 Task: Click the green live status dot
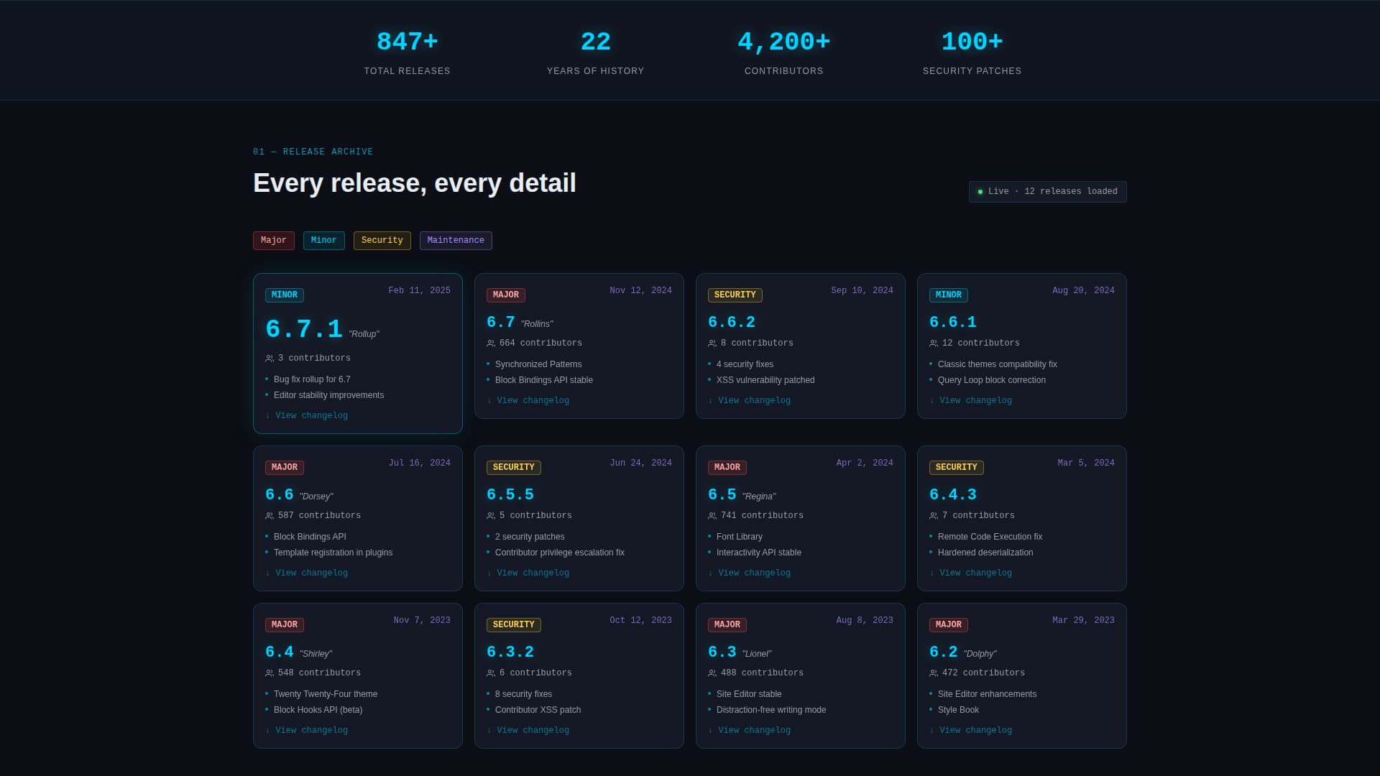coord(980,191)
